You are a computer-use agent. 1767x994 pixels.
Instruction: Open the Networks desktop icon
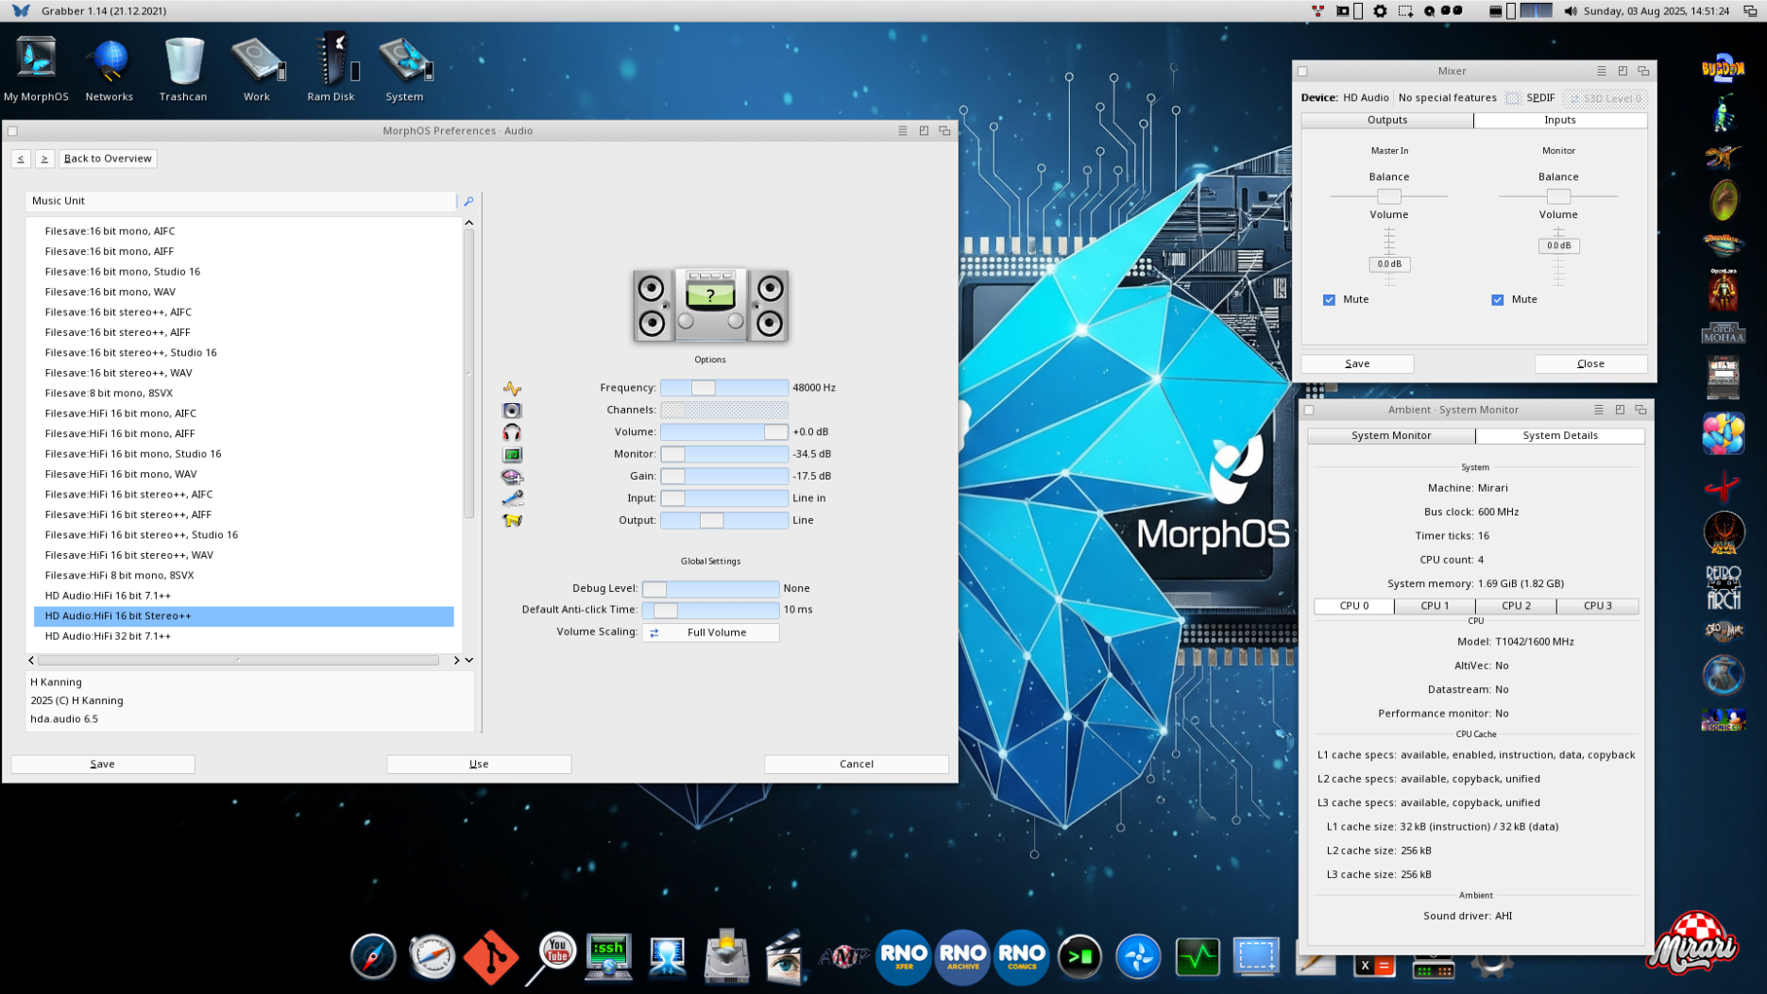pyautogui.click(x=109, y=68)
